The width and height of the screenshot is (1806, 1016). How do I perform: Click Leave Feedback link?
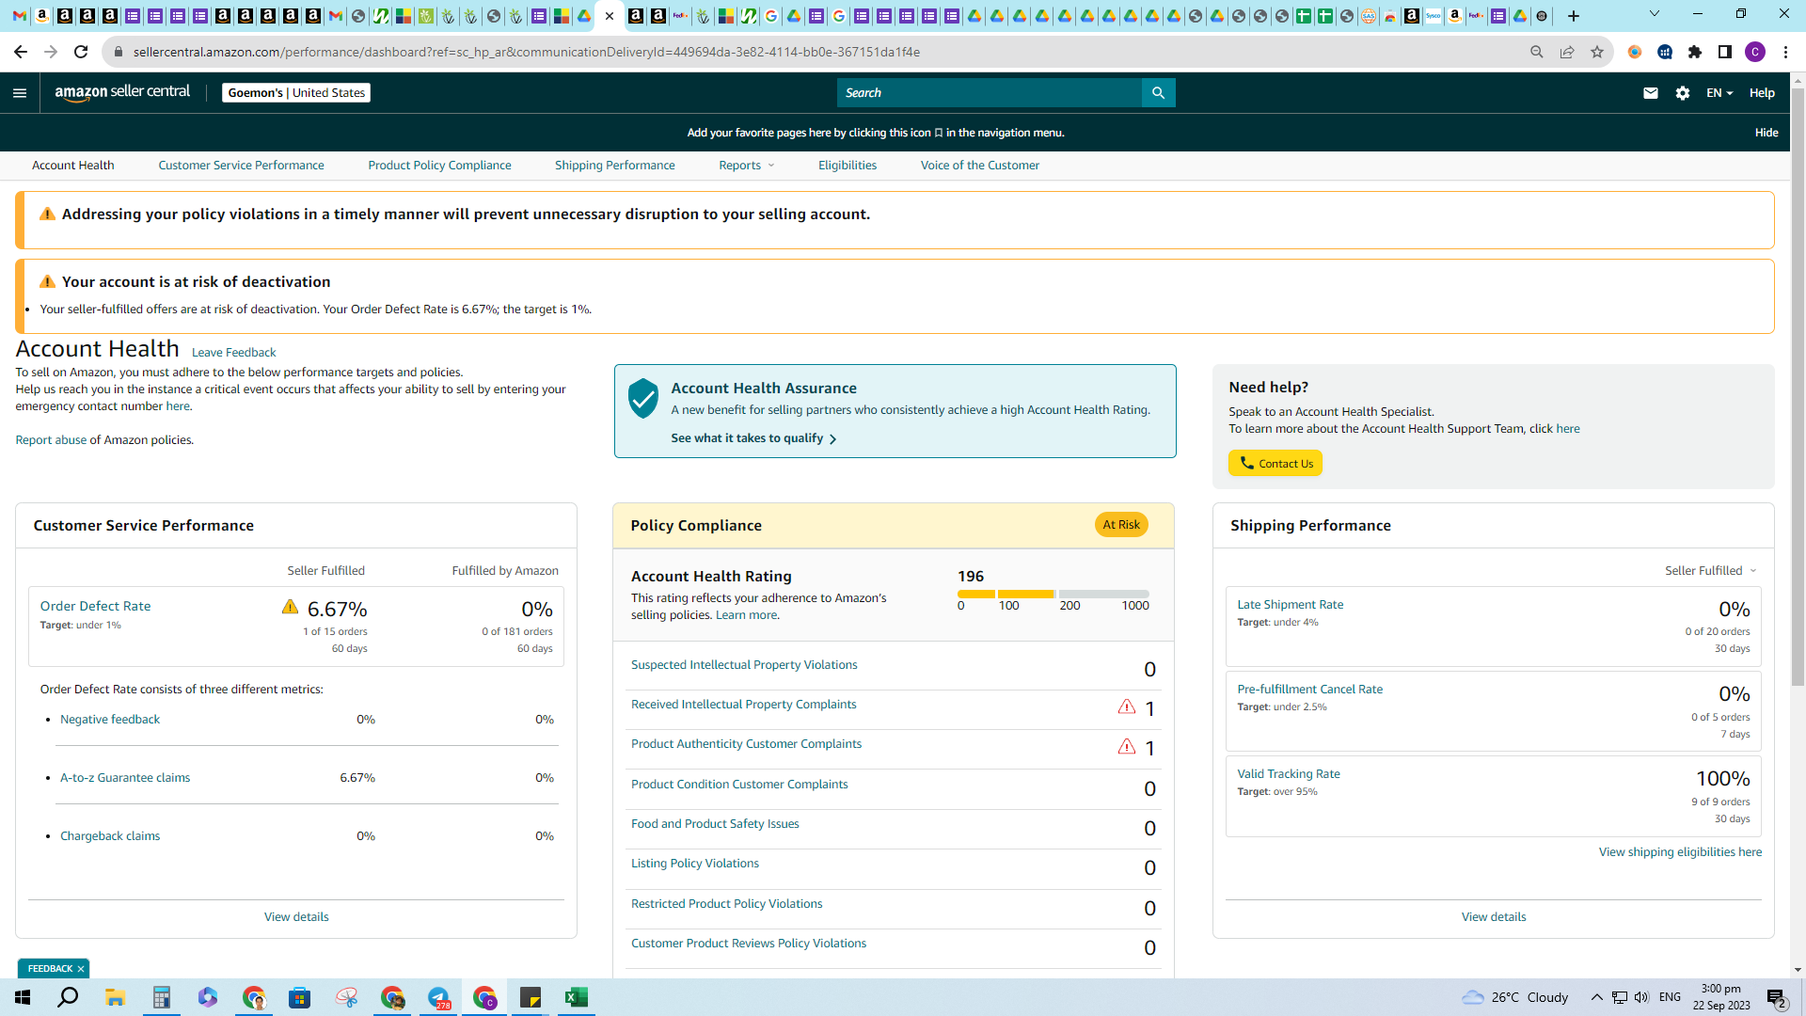[233, 353]
